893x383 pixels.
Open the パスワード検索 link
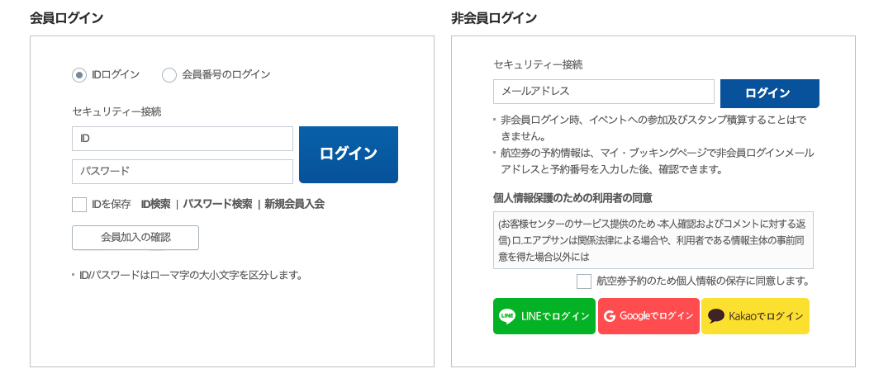(217, 204)
